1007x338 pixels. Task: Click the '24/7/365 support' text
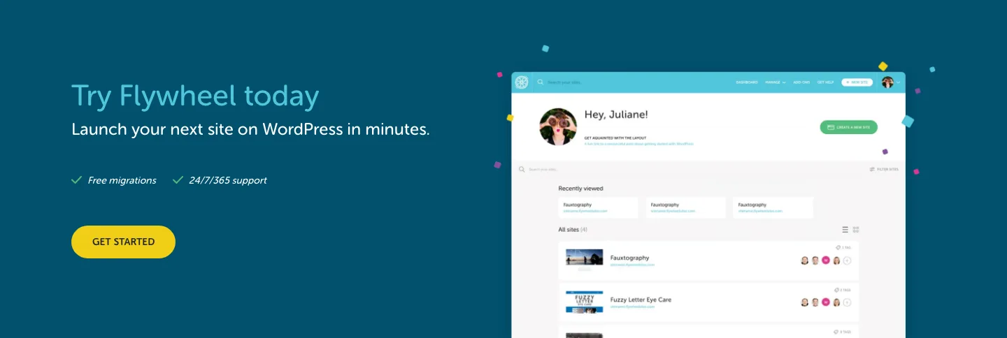tap(228, 180)
